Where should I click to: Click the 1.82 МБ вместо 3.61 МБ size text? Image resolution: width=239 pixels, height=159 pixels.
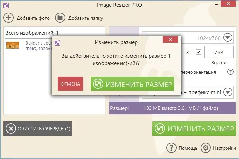coord(181,108)
